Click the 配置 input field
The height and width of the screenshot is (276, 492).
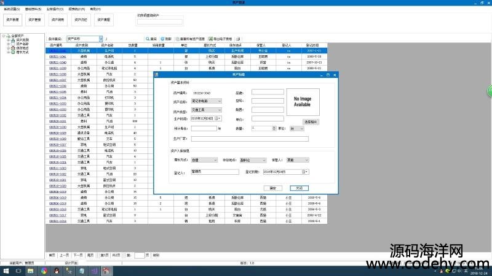268,110
